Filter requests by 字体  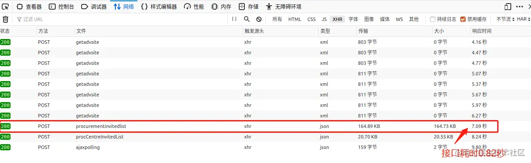point(353,19)
